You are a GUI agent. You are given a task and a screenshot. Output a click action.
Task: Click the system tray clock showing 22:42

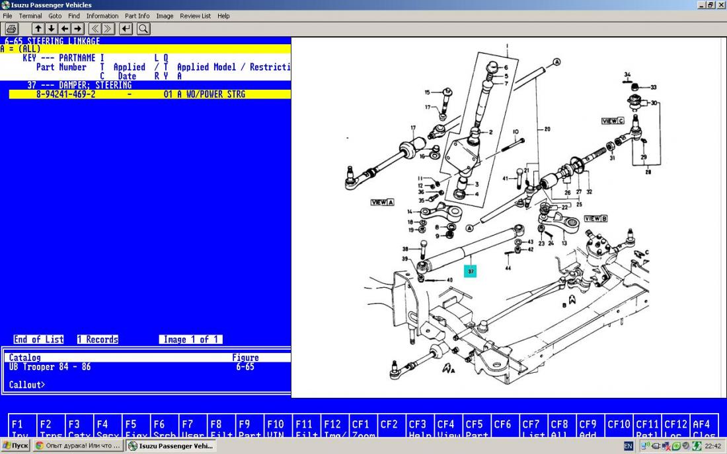tap(712, 446)
